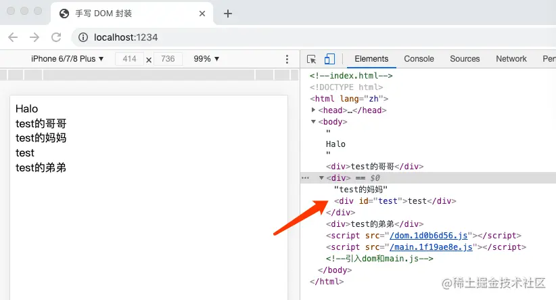Open a new browser tab
Image resolution: width=556 pixels, height=300 pixels.
[228, 14]
